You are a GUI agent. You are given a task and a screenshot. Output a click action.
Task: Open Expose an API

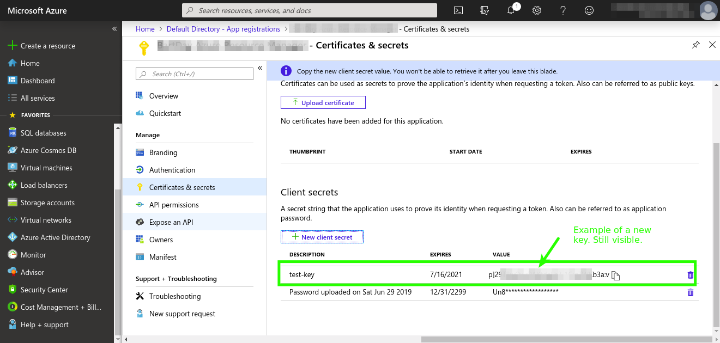click(x=195, y=222)
